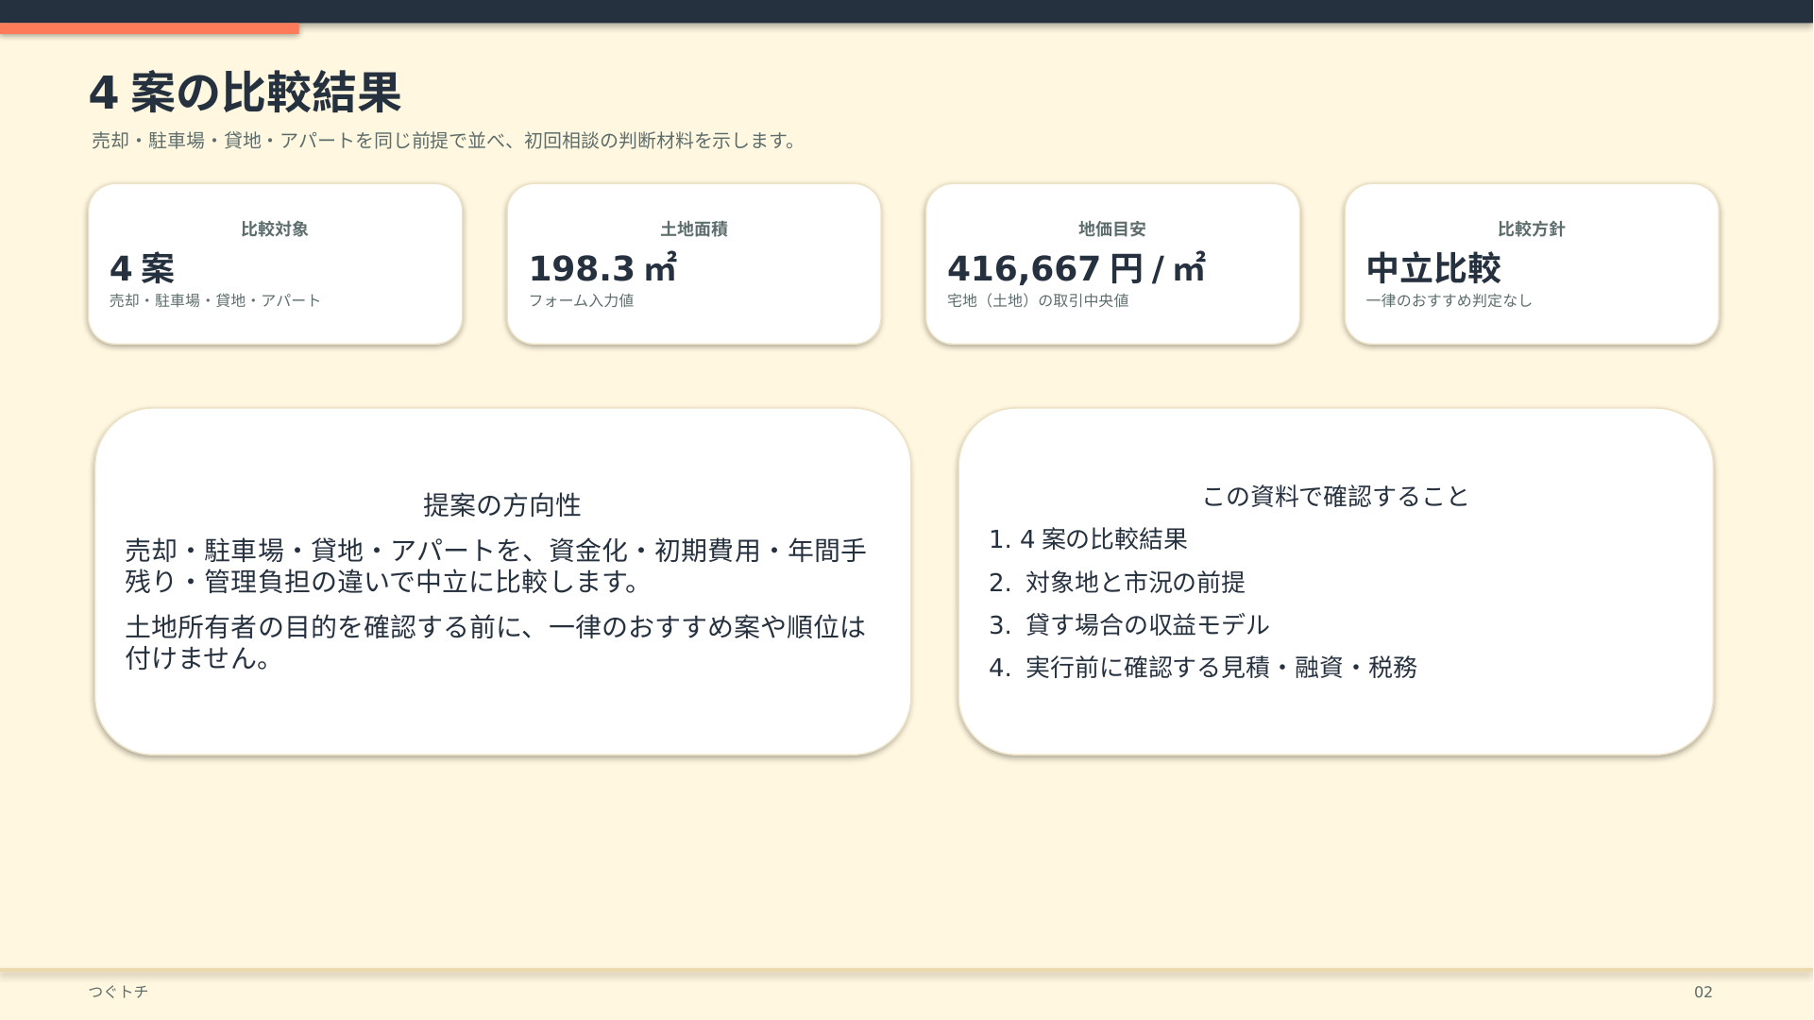Click the つぐトチ footer label
Image resolution: width=1814 pixels, height=1020 pixels.
click(118, 992)
